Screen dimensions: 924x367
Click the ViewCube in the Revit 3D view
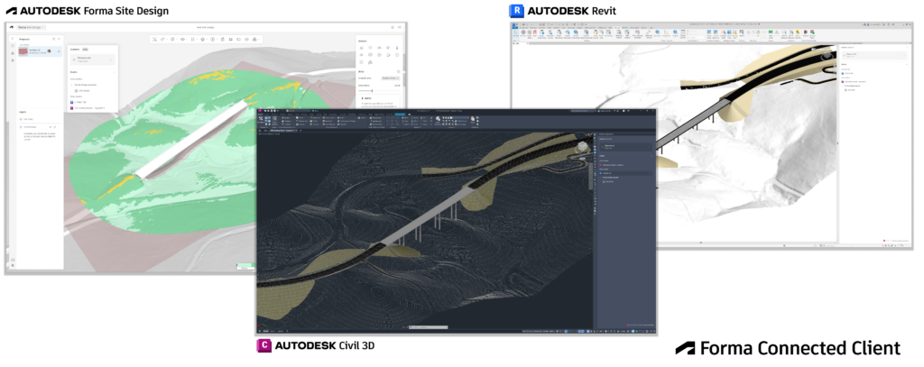pyautogui.click(x=827, y=55)
